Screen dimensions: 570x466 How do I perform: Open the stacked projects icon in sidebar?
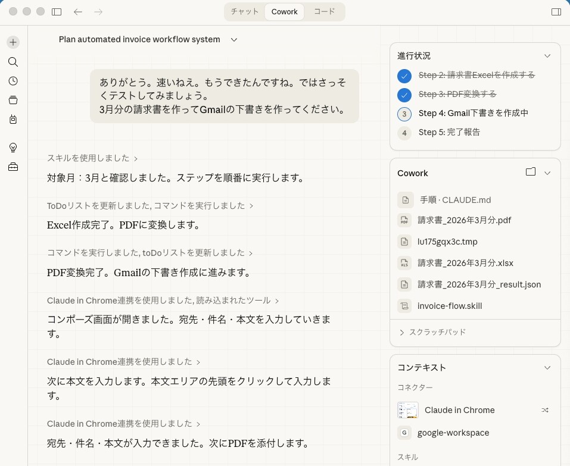coord(13,100)
